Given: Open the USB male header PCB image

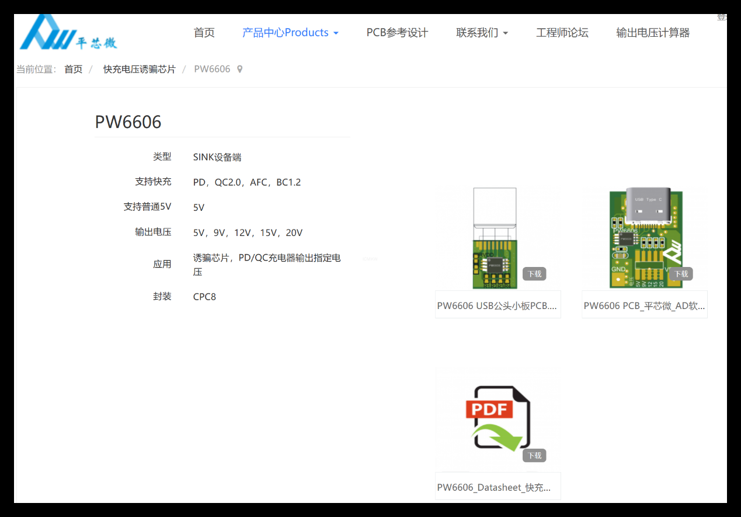Looking at the screenshot, I should click(495, 238).
